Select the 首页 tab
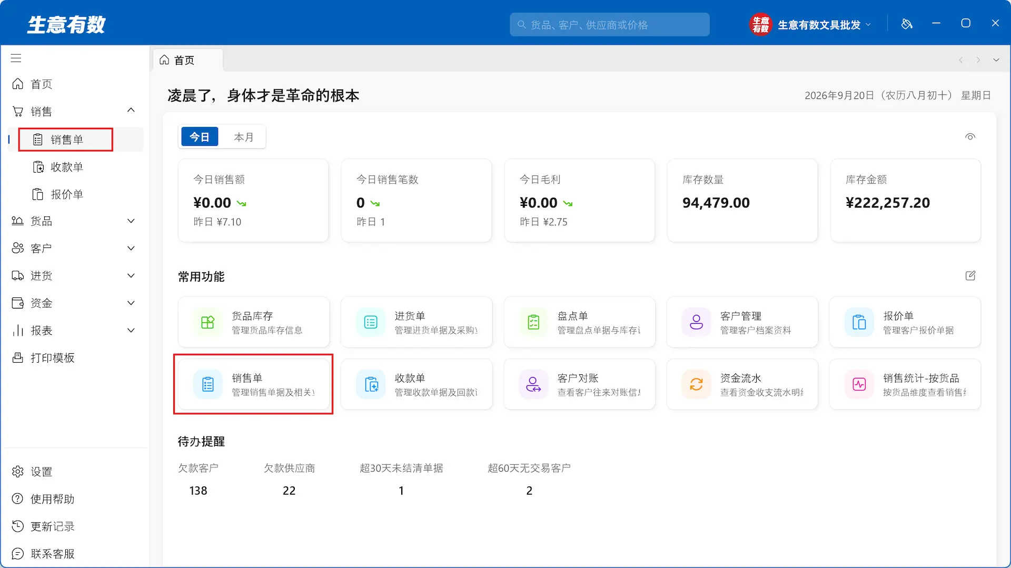The width and height of the screenshot is (1011, 568). pos(188,60)
